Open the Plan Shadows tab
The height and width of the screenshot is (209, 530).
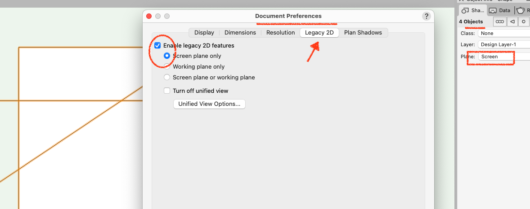(363, 32)
